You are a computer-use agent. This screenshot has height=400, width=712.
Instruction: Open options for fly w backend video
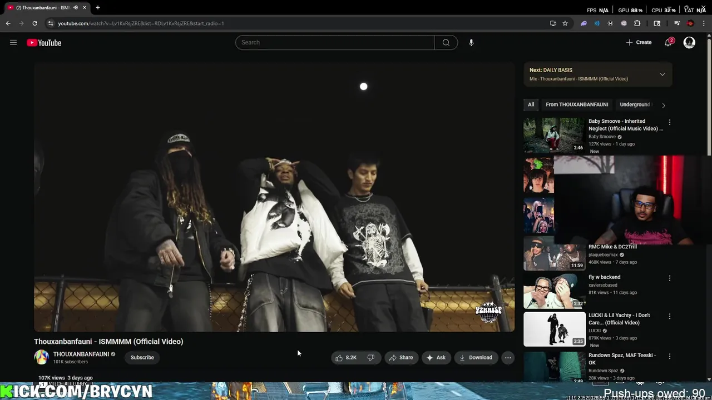coord(670,278)
